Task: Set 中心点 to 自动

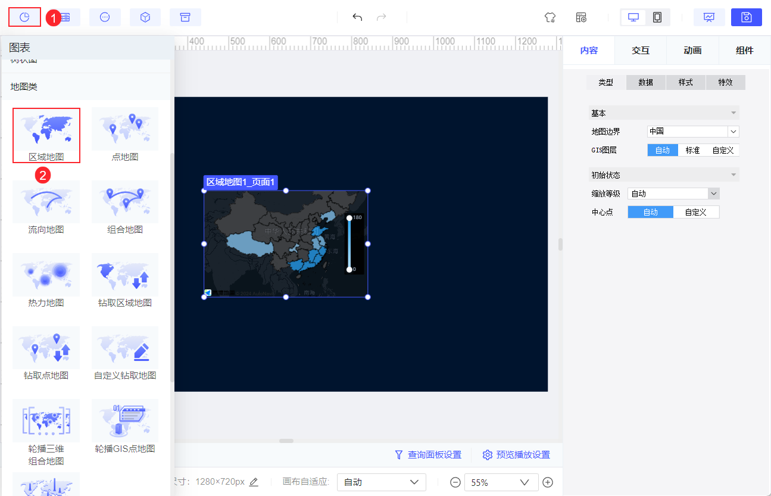Action: pos(651,212)
